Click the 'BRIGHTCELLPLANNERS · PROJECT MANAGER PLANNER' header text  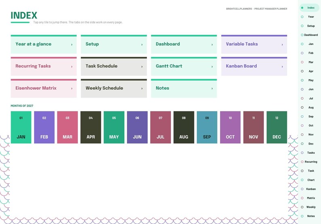pyautogui.click(x=256, y=9)
